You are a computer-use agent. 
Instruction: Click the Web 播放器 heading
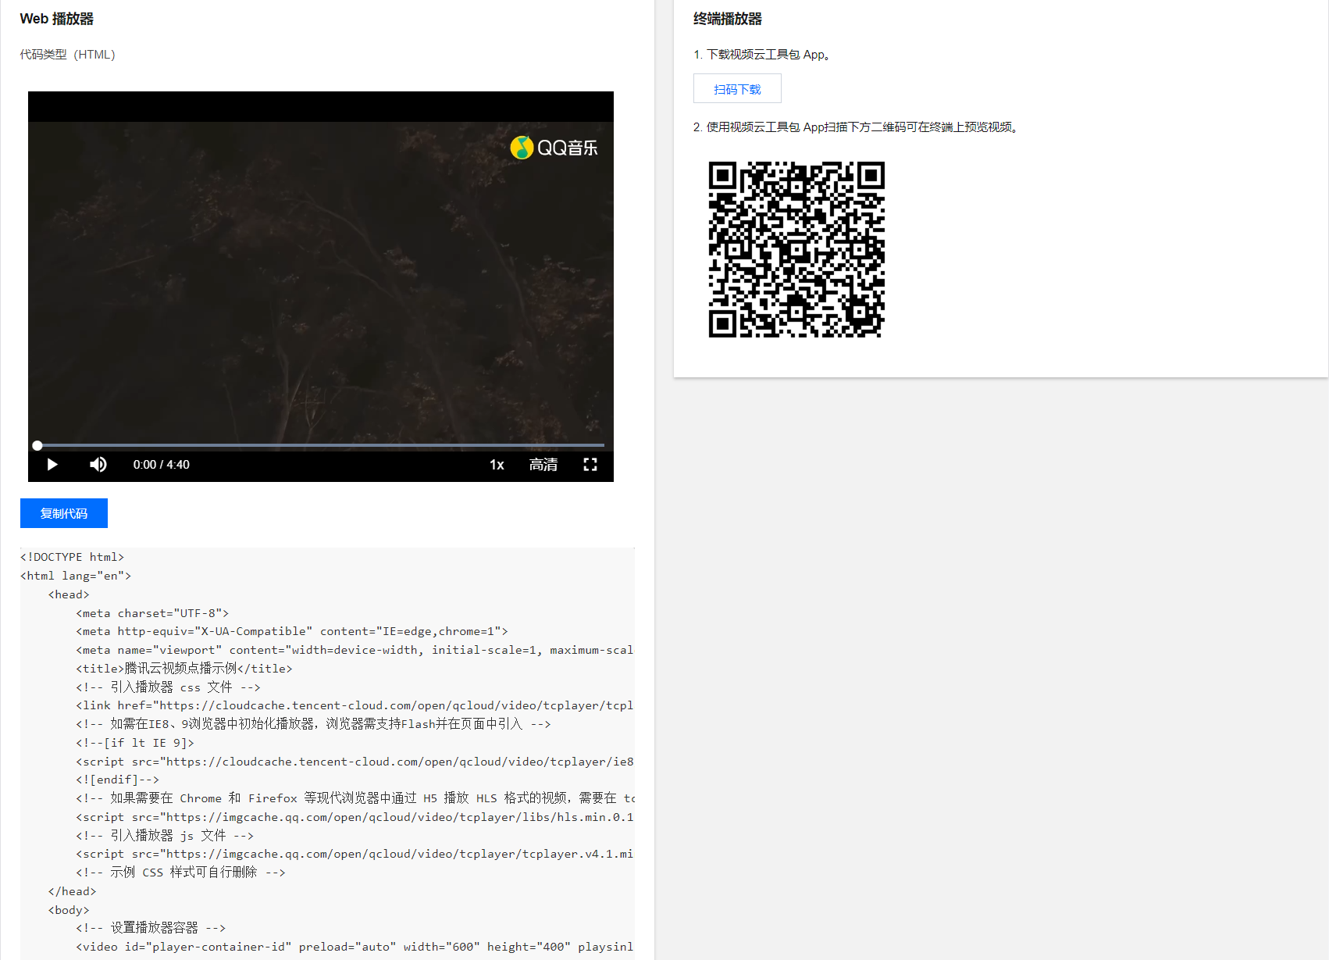57,19
